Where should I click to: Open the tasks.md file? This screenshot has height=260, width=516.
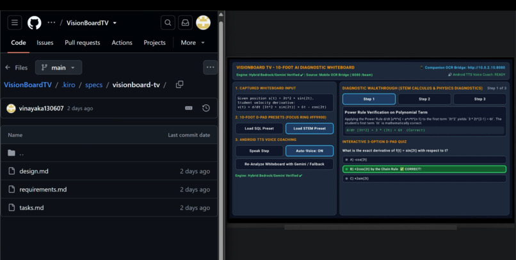[x=31, y=207]
